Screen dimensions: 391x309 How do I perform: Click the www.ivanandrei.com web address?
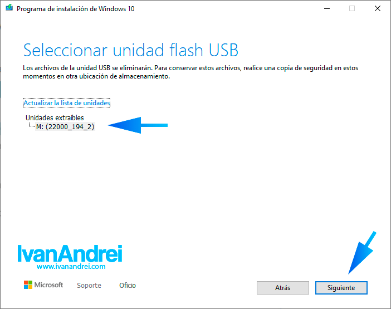71,266
